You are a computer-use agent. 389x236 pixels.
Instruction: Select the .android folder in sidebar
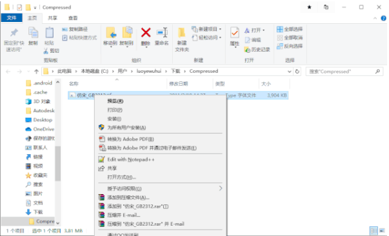[39, 83]
